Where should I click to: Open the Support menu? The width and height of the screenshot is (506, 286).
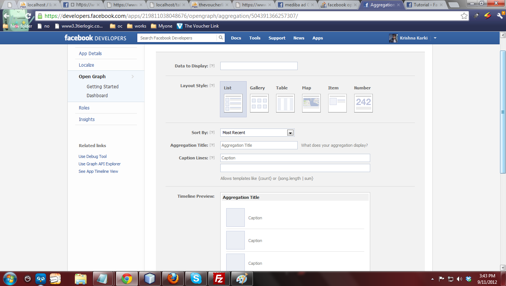pyautogui.click(x=277, y=38)
